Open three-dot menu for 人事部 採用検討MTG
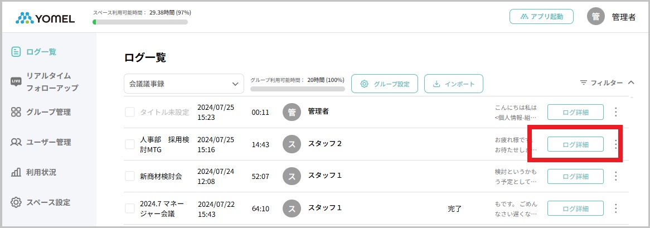 615,144
